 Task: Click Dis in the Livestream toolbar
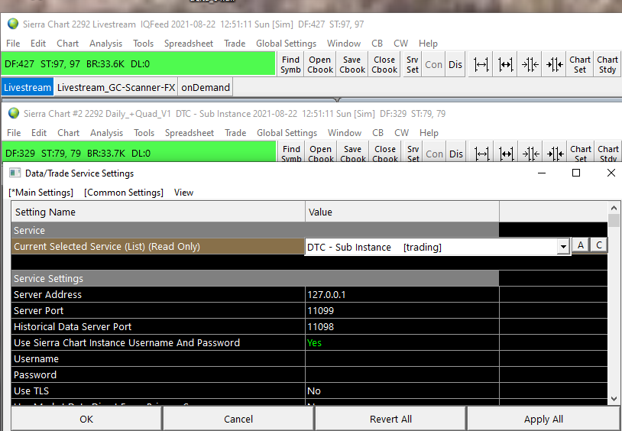tap(455, 64)
